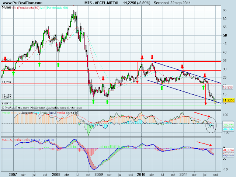
Task: Click the 45 price axis label
Action: pyautogui.click(x=225, y=44)
